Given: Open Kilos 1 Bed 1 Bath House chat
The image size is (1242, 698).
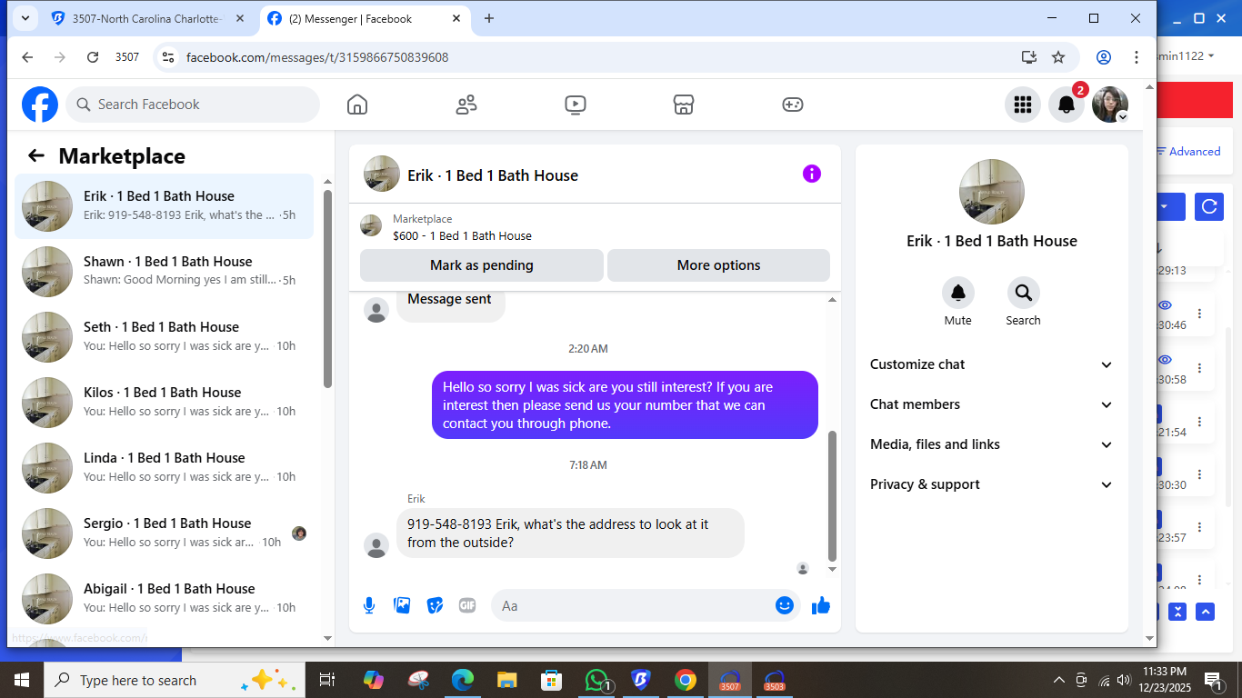Looking at the screenshot, I should [x=165, y=403].
